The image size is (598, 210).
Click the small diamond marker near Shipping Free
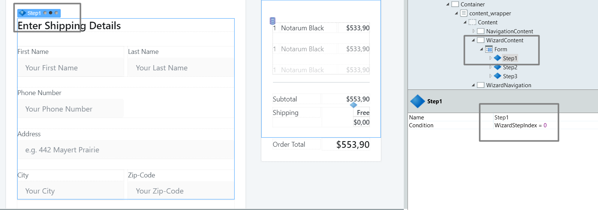[x=354, y=105]
